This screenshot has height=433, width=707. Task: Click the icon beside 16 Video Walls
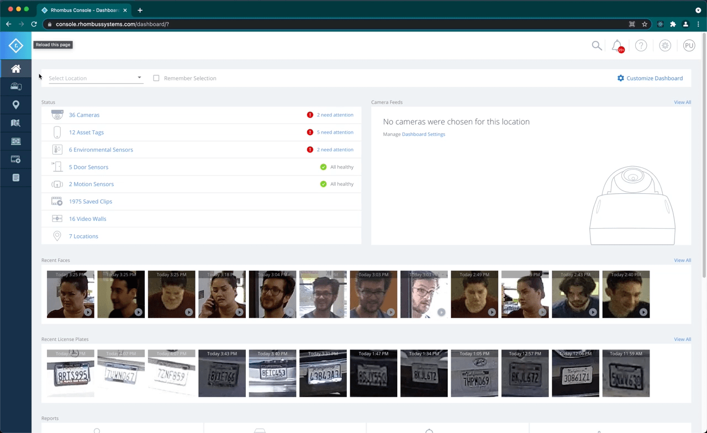coord(57,219)
